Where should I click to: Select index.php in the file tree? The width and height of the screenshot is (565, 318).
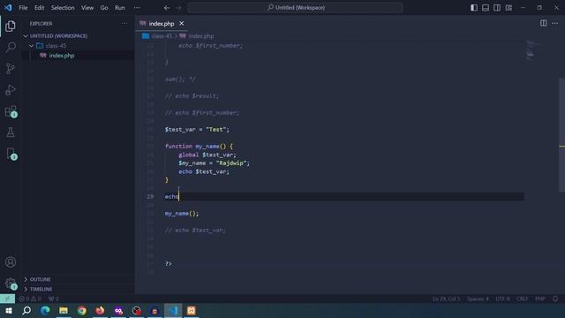point(62,56)
